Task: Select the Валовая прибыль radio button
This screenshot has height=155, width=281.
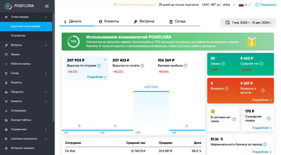Action: (196, 60)
